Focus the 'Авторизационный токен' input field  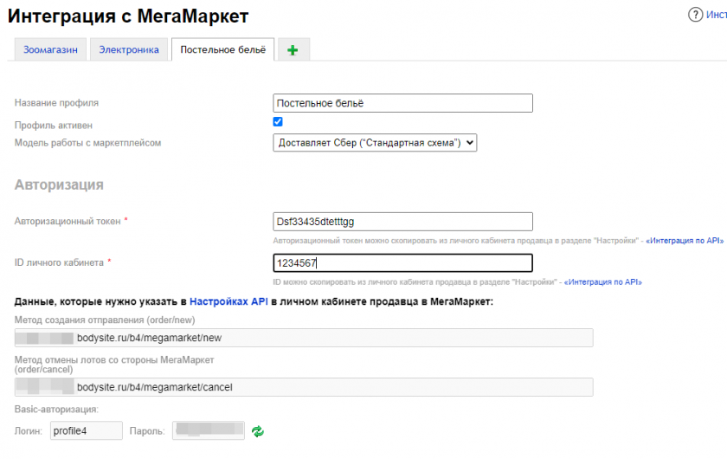tap(403, 222)
